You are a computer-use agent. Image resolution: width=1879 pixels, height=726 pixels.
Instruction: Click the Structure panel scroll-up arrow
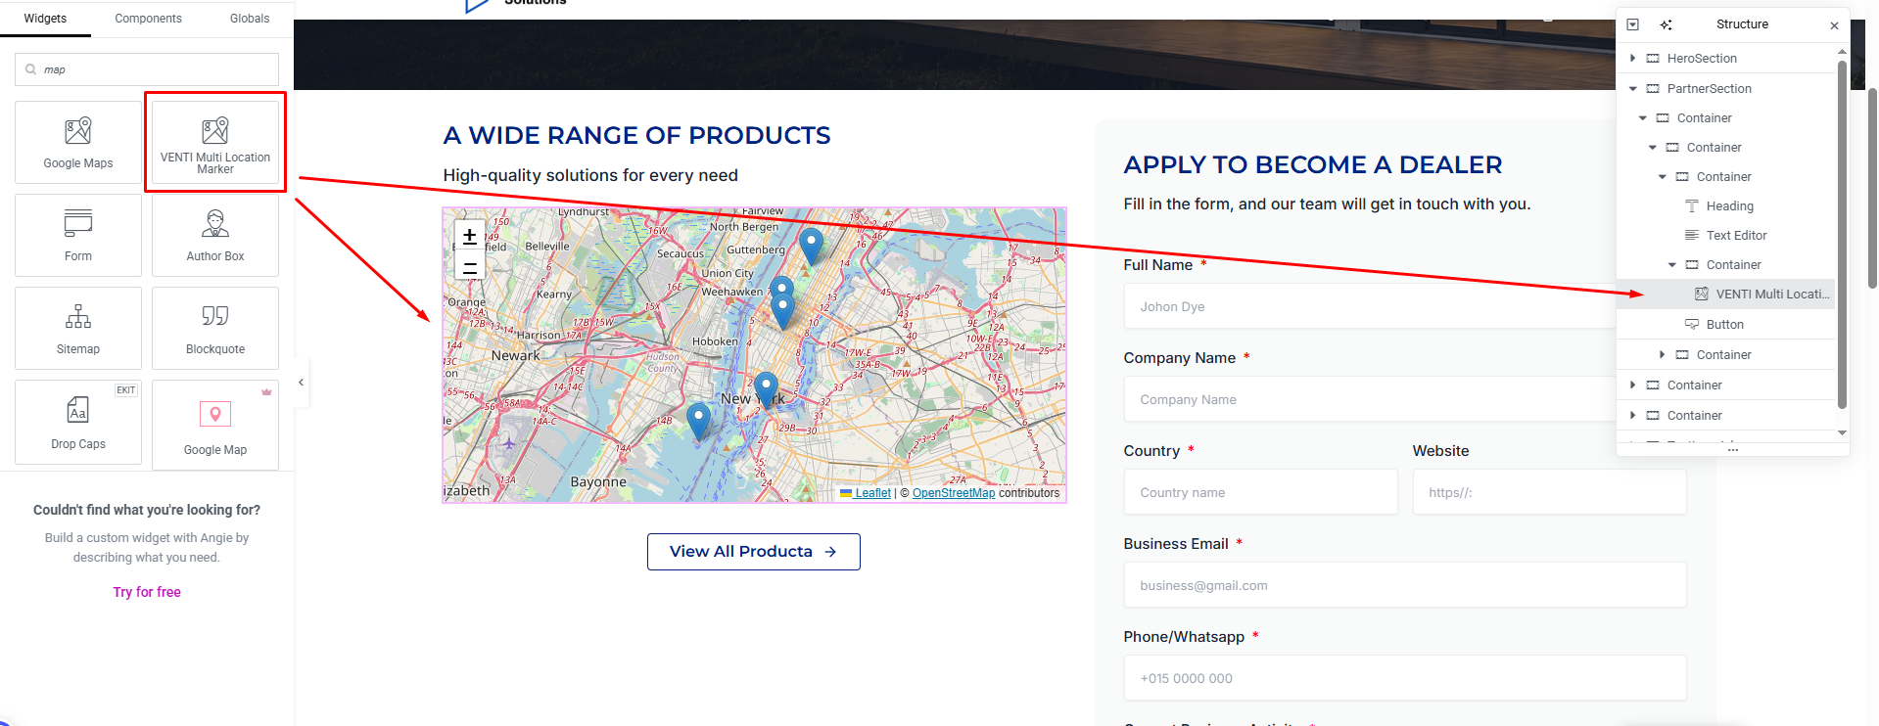pos(1842,51)
